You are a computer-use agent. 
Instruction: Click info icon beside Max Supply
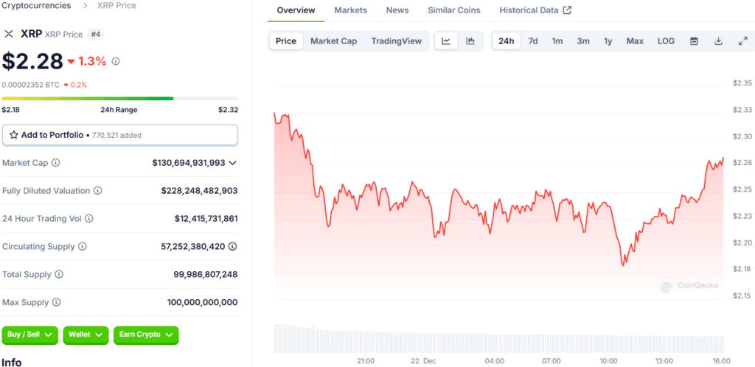pos(56,302)
